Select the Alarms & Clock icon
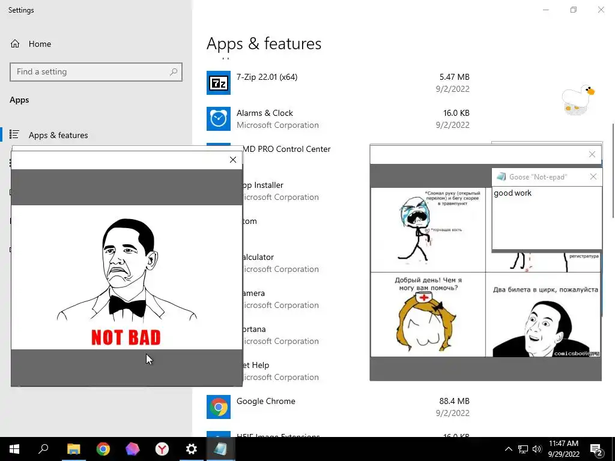Image resolution: width=615 pixels, height=461 pixels. [219, 119]
